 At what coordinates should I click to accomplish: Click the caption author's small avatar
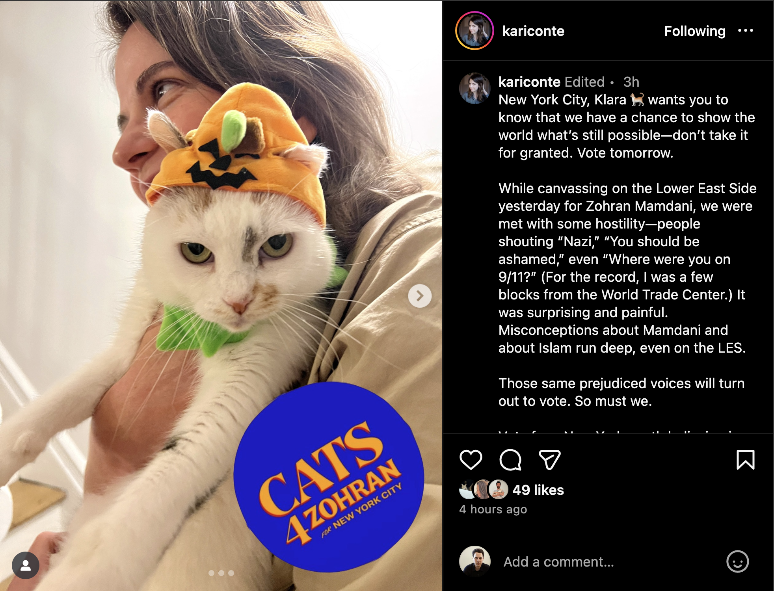[x=475, y=88]
